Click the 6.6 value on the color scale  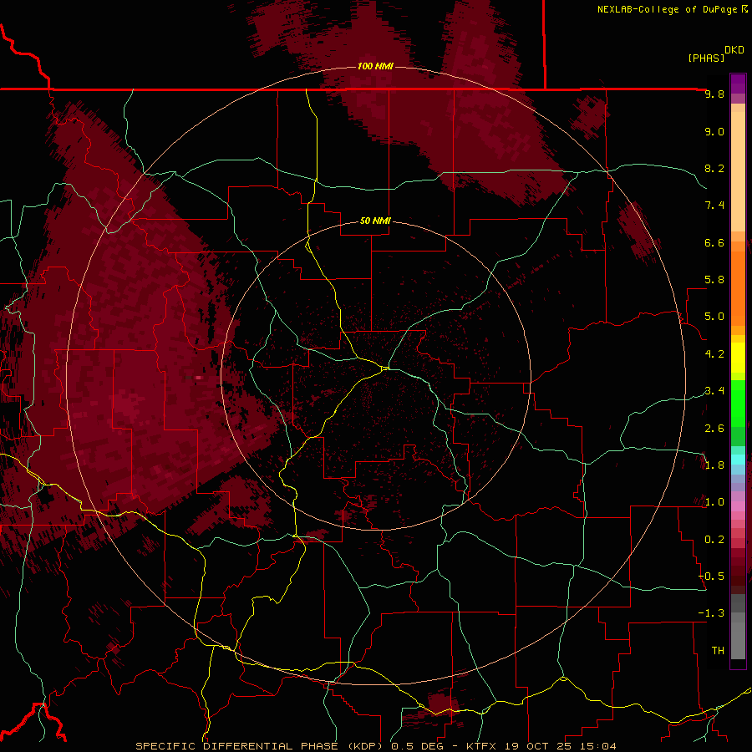[714, 242]
